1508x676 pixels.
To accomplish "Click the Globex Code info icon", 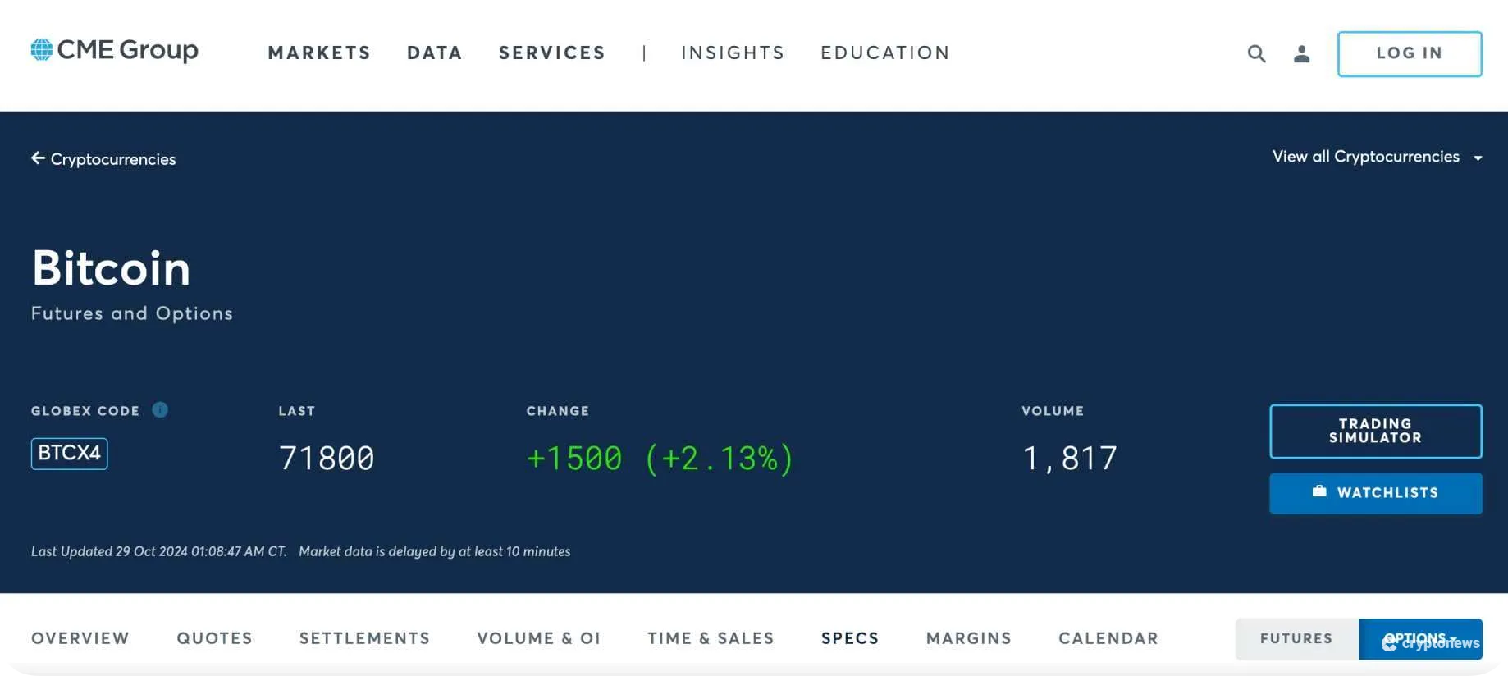I will click(160, 409).
